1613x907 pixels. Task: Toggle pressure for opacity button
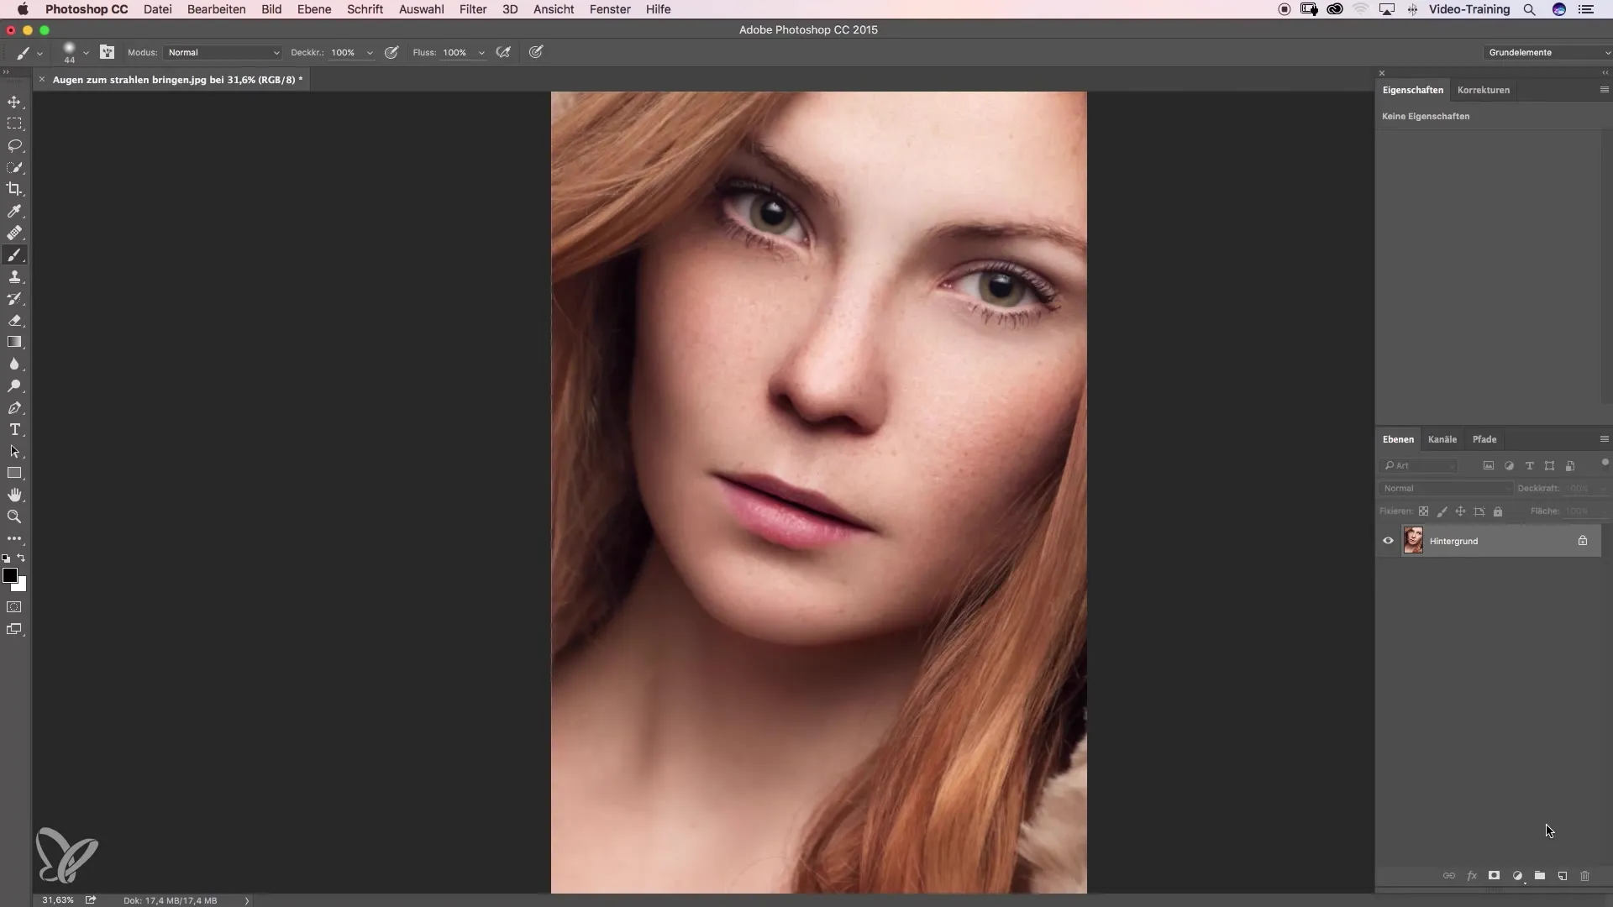click(391, 52)
